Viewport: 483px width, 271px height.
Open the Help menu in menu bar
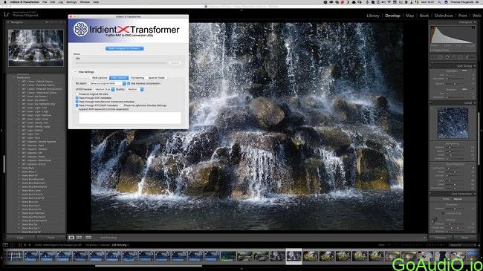click(x=96, y=1)
